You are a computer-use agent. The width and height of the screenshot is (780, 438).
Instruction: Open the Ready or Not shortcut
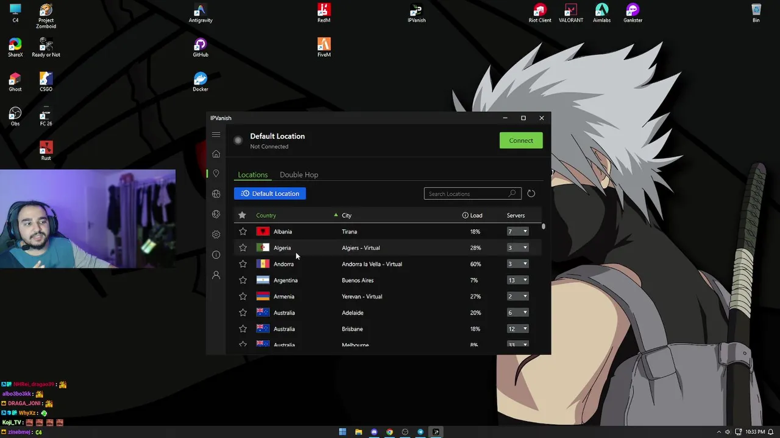point(46,47)
